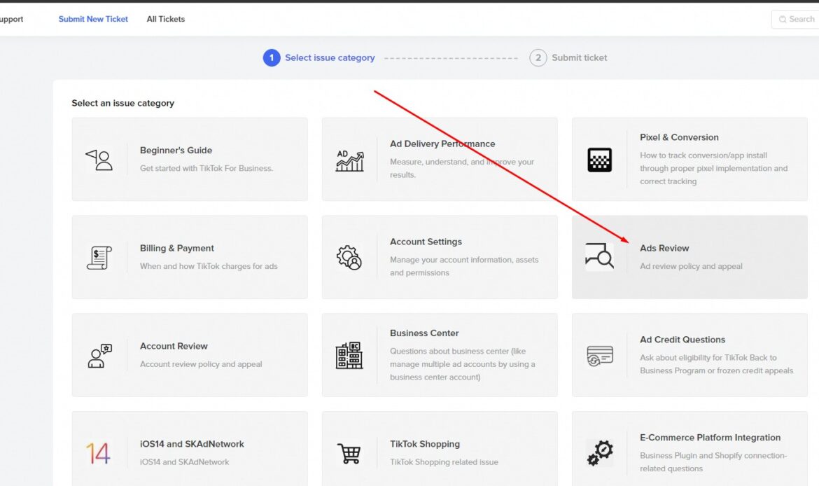Open the Submit New Ticket tab
The width and height of the screenshot is (819, 486).
[x=93, y=19]
